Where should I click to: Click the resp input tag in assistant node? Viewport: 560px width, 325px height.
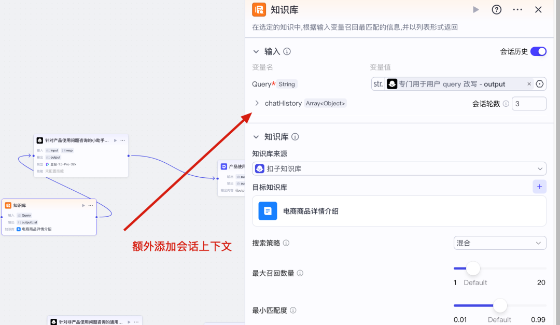[67, 150]
